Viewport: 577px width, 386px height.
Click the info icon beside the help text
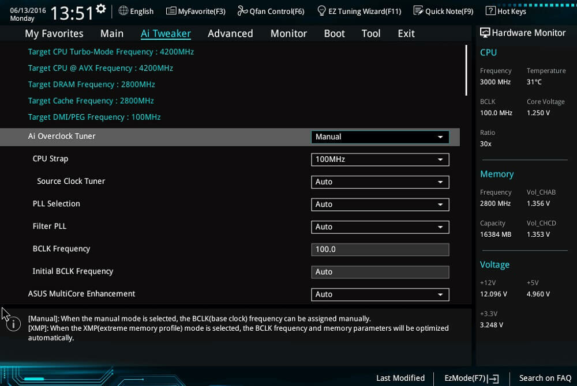(x=13, y=324)
